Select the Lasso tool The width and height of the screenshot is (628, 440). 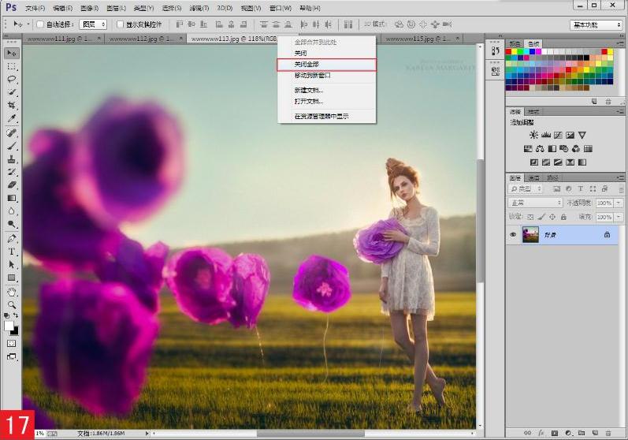coord(12,80)
